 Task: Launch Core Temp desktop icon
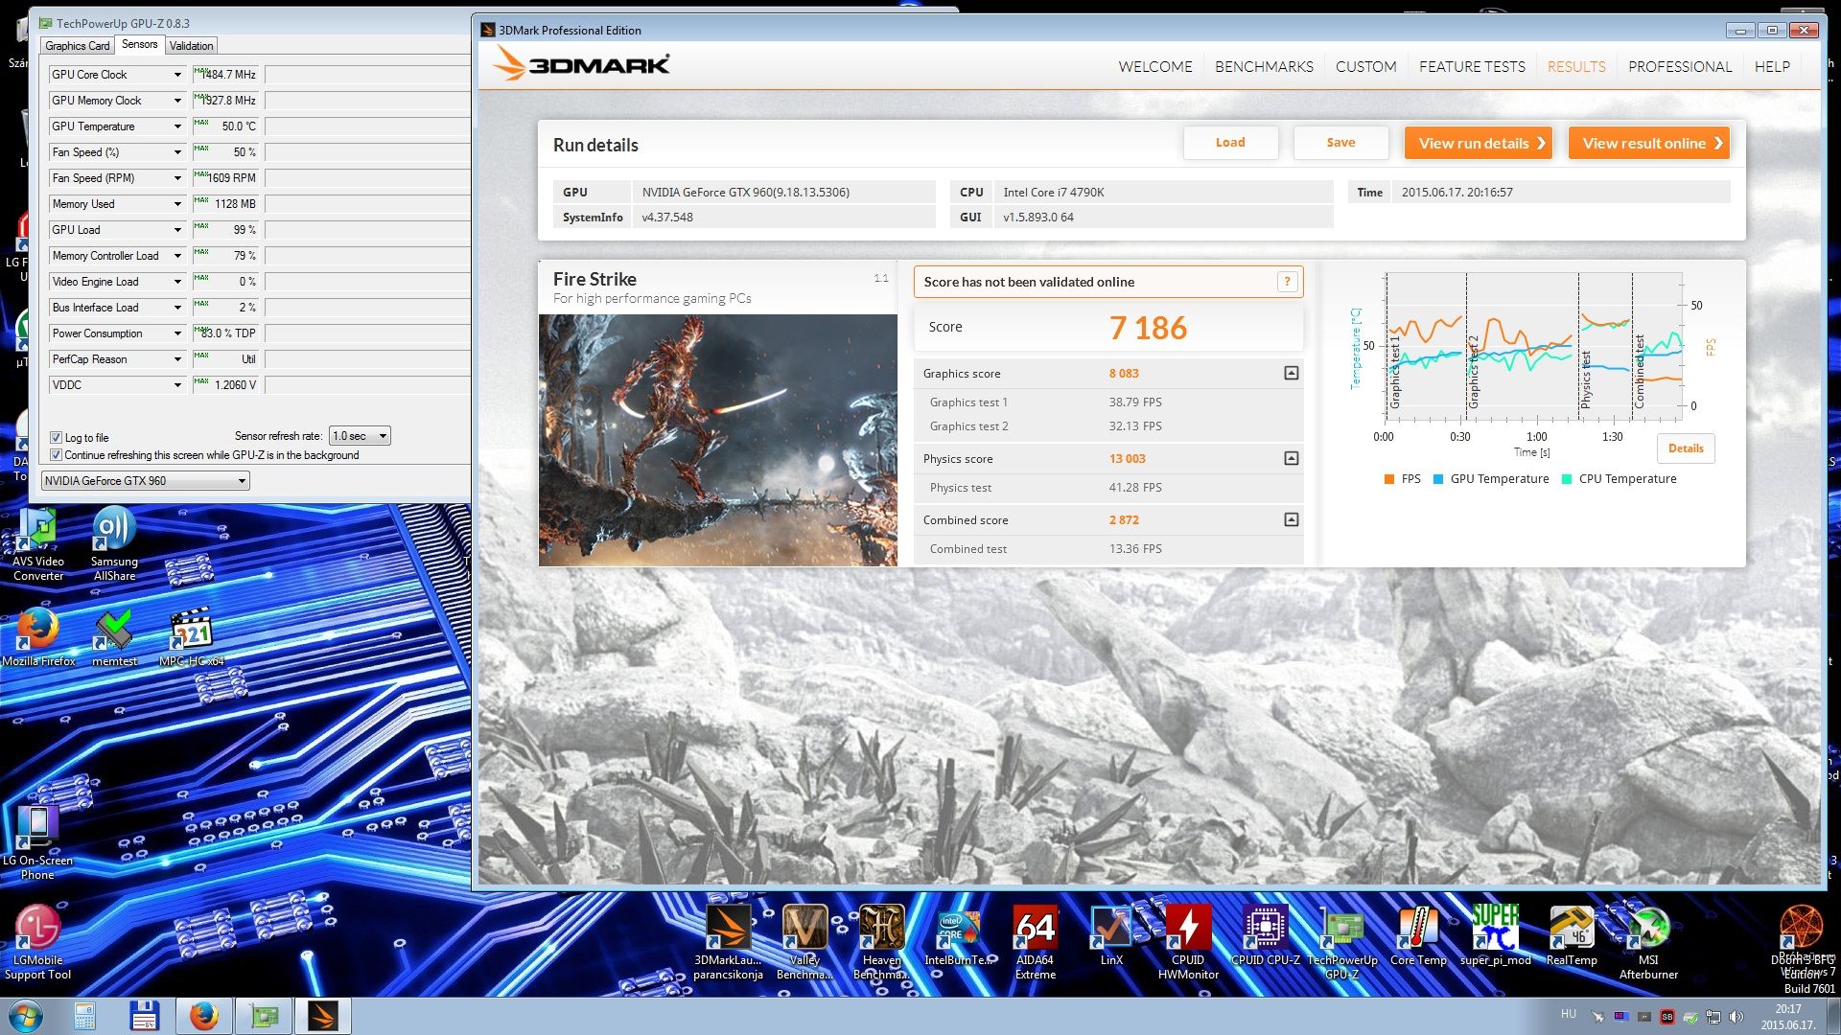(x=1418, y=935)
